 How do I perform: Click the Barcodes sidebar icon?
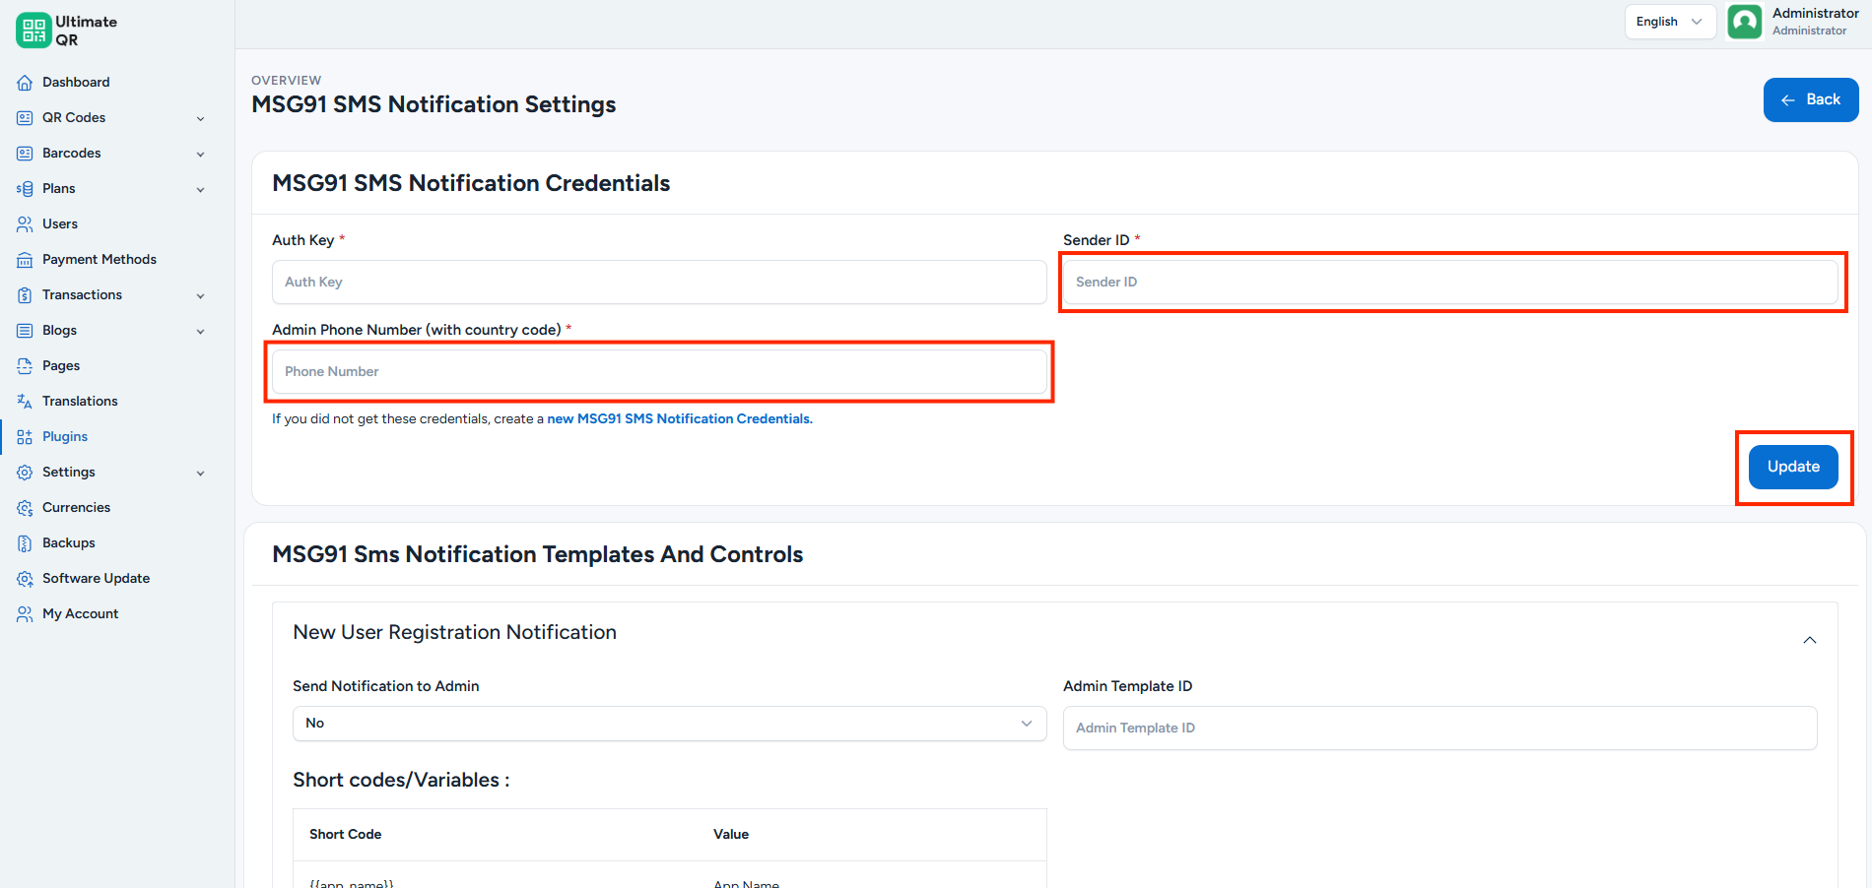(x=25, y=154)
